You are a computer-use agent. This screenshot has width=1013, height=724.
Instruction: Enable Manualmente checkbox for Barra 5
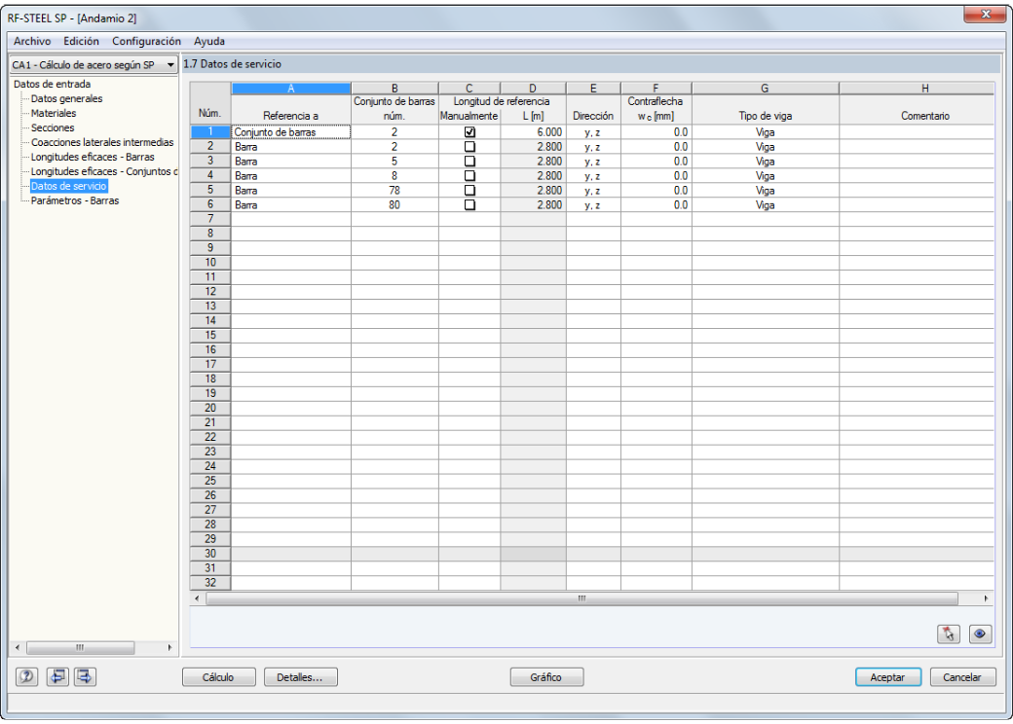click(469, 162)
